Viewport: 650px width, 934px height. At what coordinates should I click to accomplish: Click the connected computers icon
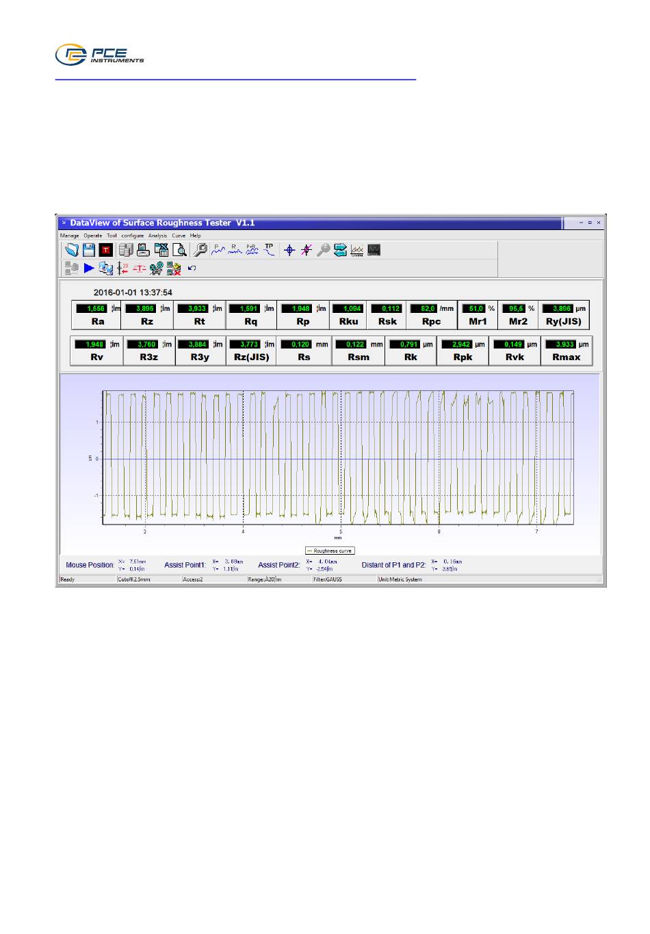pos(105,268)
